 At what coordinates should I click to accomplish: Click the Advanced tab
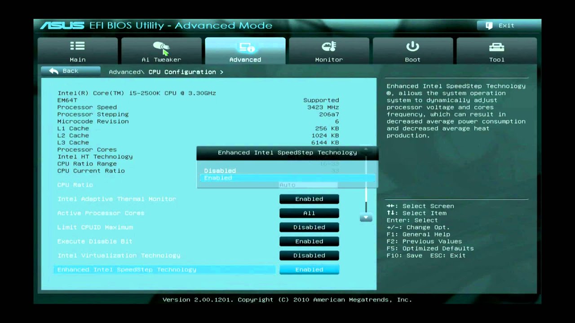pos(245,51)
